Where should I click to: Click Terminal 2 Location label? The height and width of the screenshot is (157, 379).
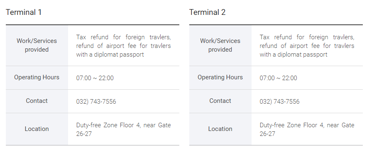click(220, 129)
